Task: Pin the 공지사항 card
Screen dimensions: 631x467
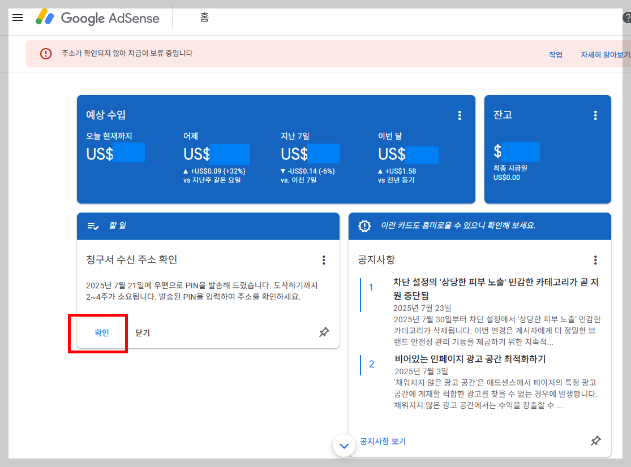Action: click(x=595, y=440)
